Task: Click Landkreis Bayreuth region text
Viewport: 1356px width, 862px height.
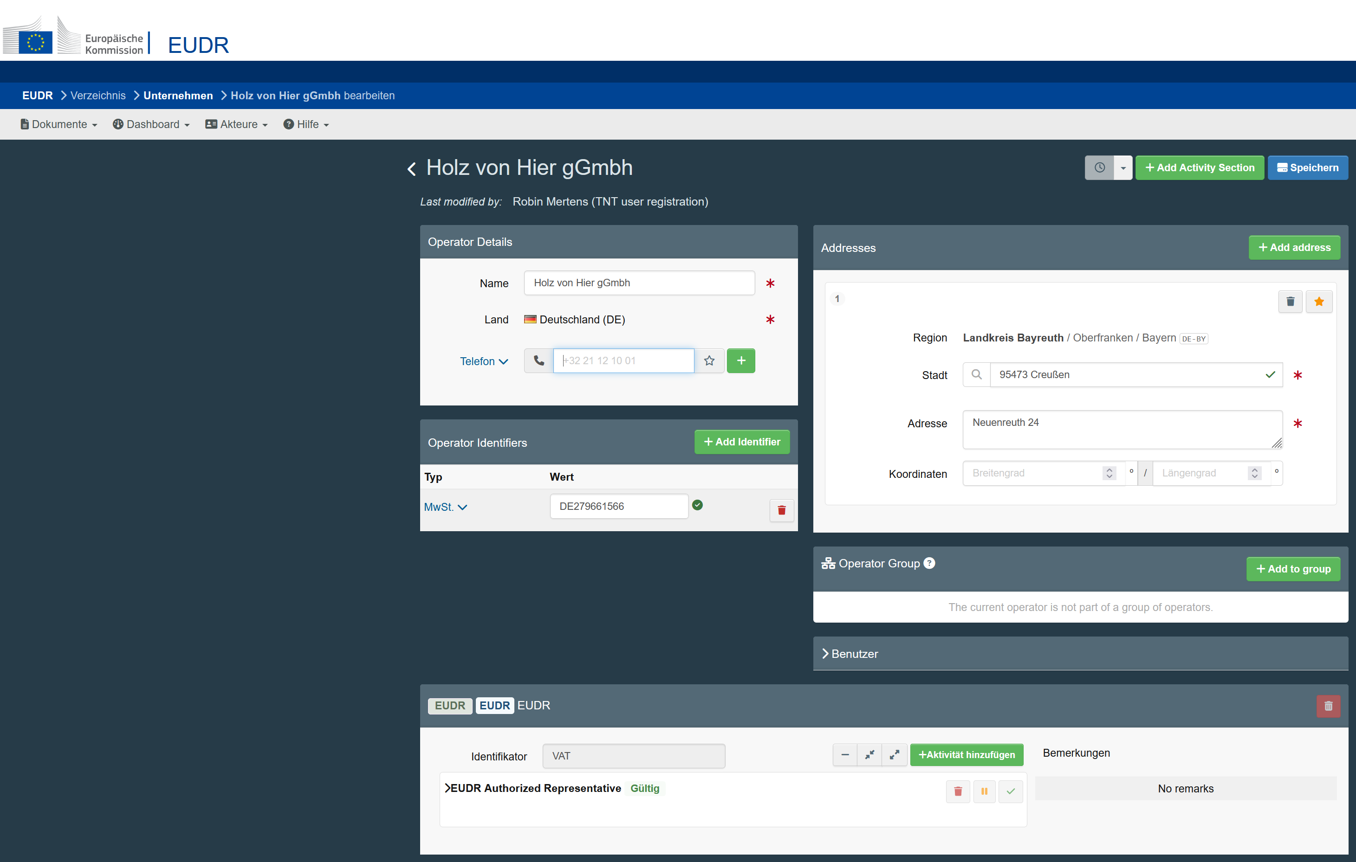Action: click(x=1013, y=338)
